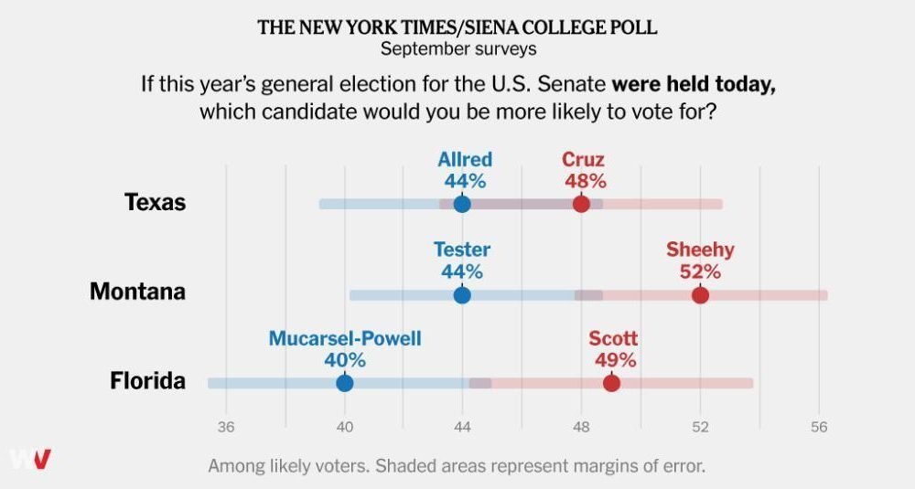The width and height of the screenshot is (915, 489).
Task: Click the bold 'were held today' text
Action: (694, 84)
